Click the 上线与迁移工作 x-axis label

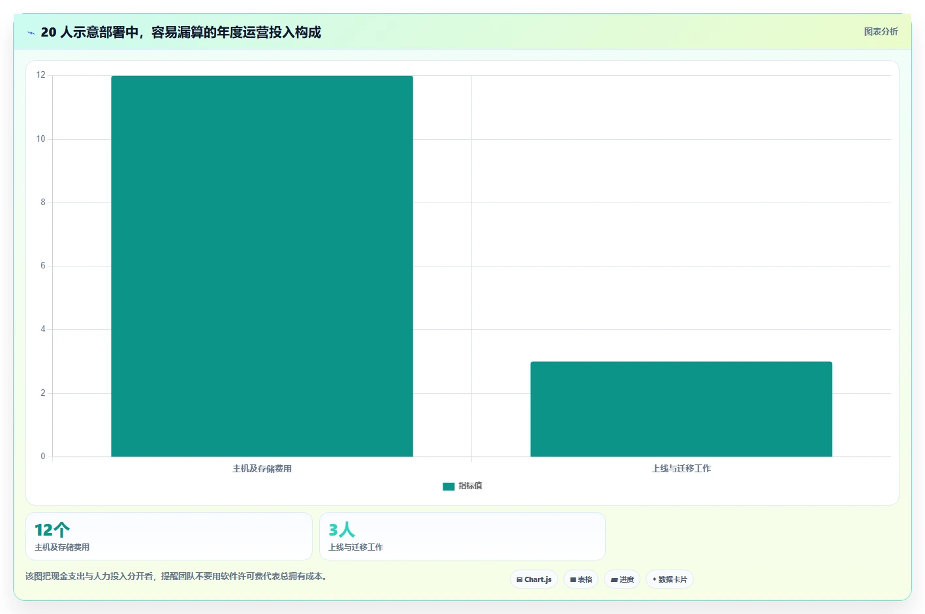coord(681,468)
